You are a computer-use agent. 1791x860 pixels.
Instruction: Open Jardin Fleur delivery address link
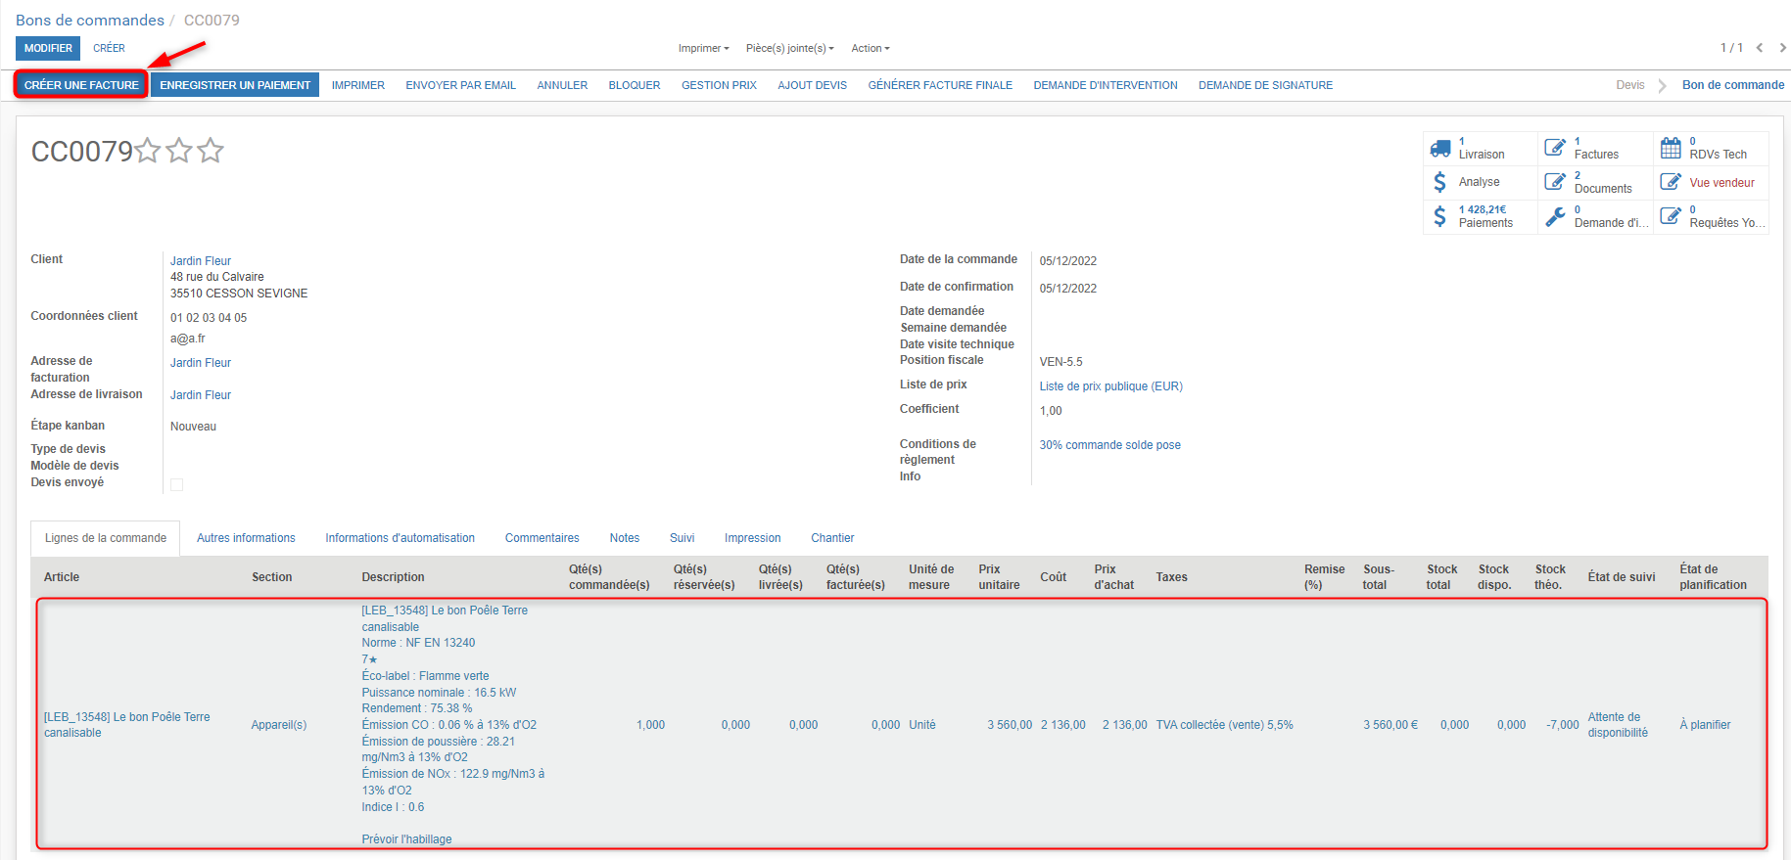click(201, 395)
